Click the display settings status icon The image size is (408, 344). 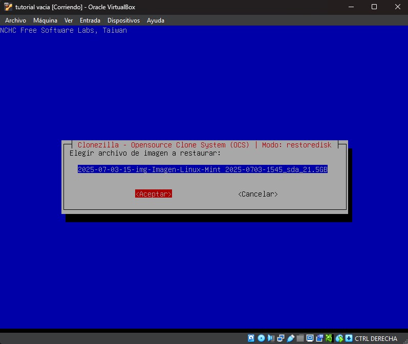click(310, 338)
